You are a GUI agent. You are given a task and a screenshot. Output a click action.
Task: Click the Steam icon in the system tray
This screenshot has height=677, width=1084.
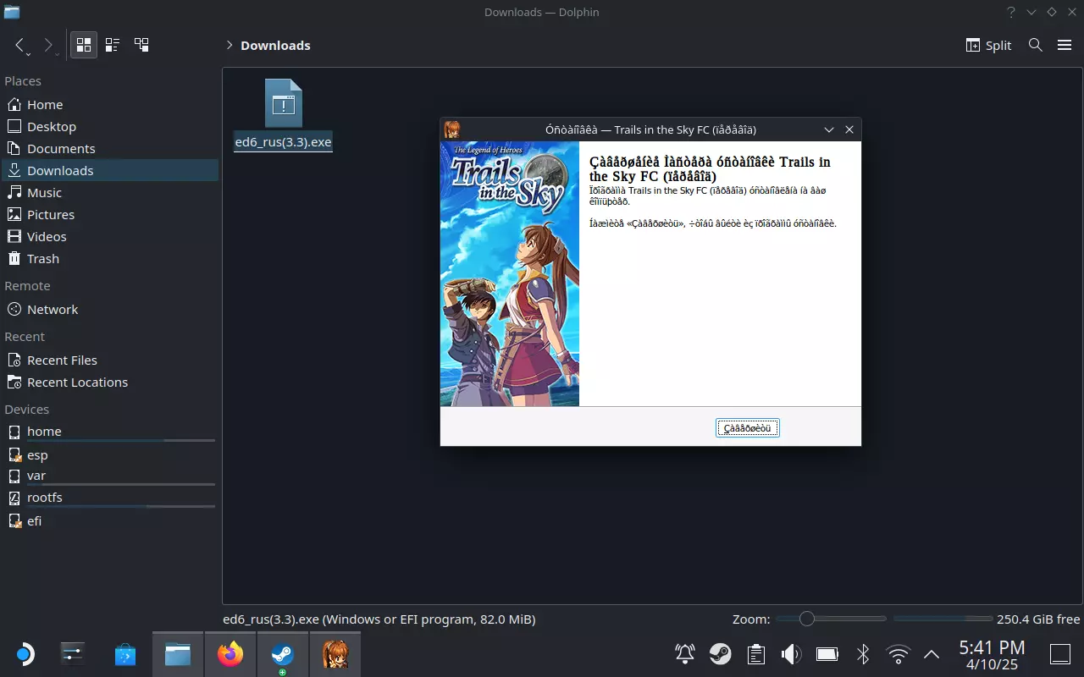coord(721,654)
